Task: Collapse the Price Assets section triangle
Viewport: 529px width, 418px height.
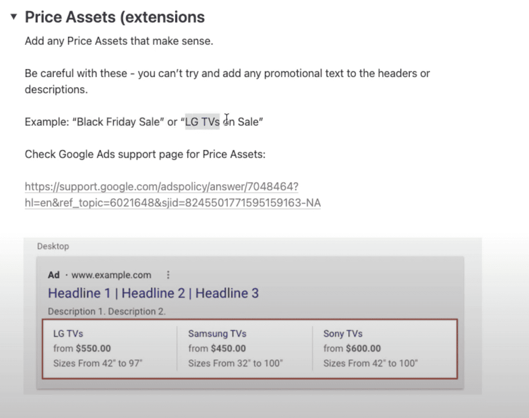Action: pyautogui.click(x=13, y=17)
